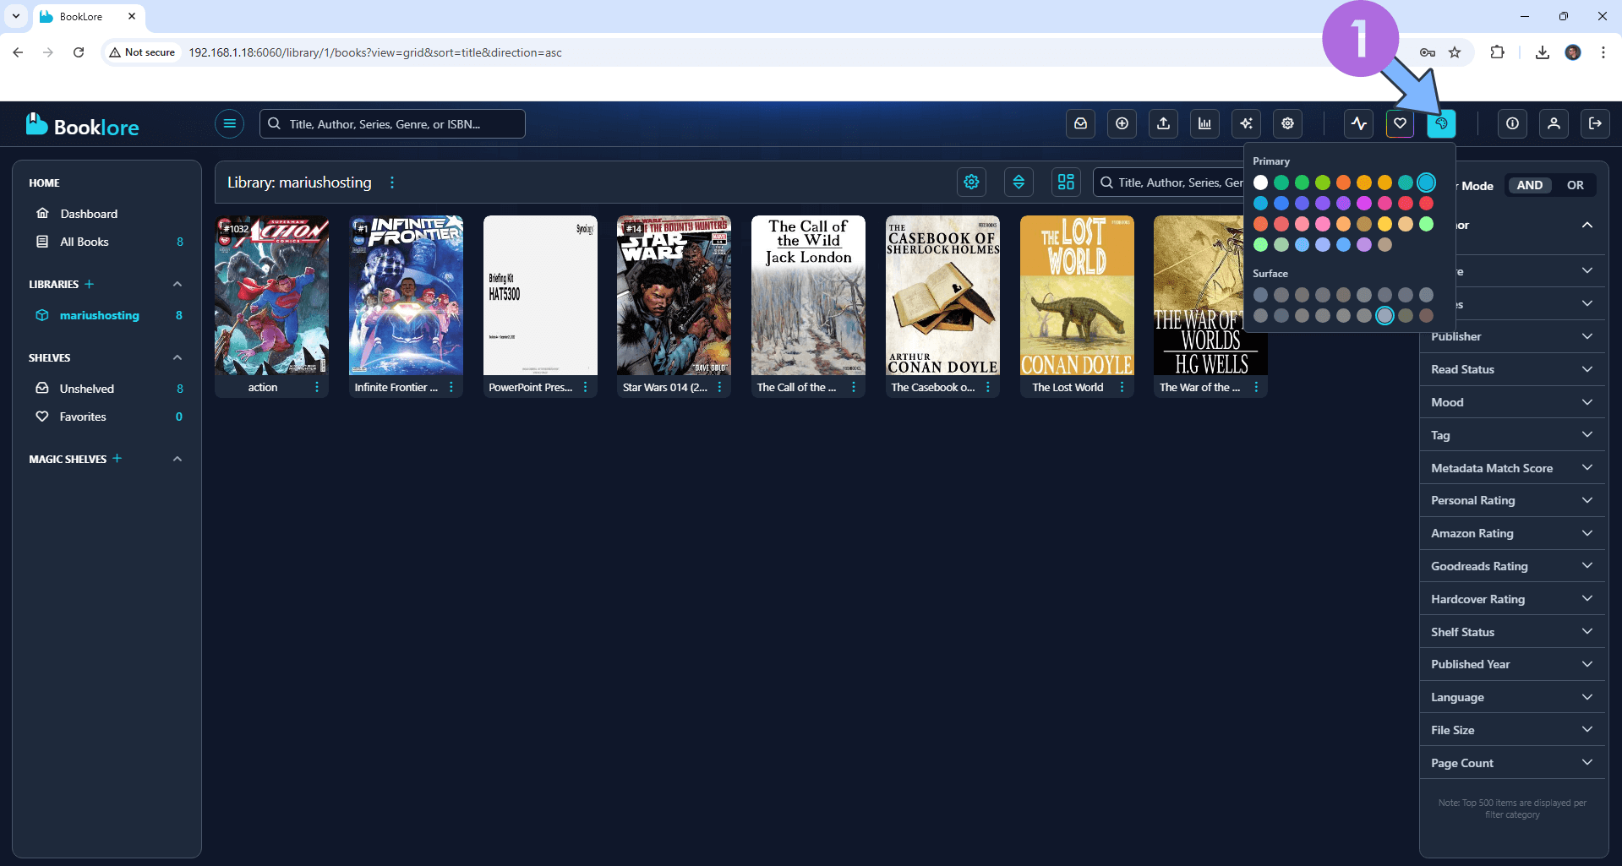
Task: Go to the Dashboard link
Action: click(88, 214)
